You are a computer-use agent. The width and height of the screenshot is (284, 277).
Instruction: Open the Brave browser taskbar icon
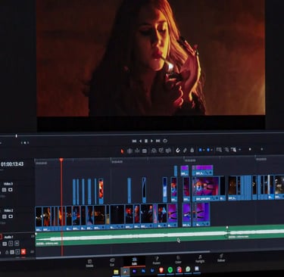click(161, 270)
